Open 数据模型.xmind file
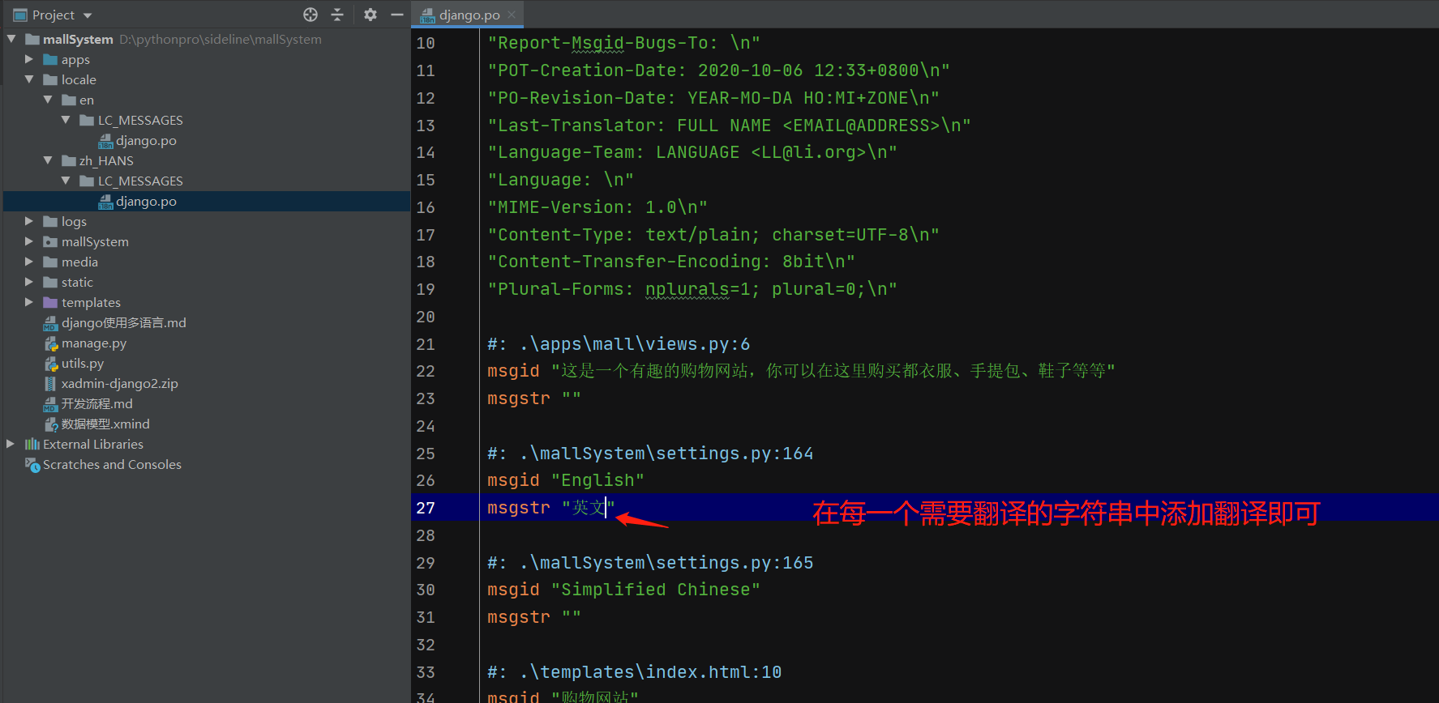1439x703 pixels. point(105,424)
